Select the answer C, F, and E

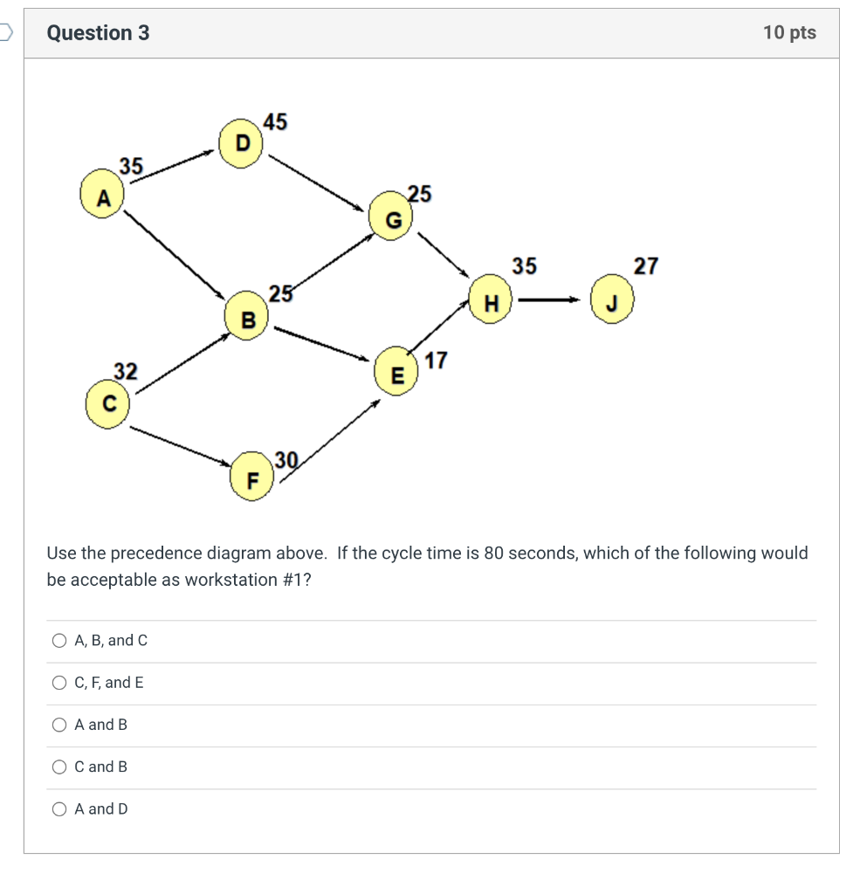pyautogui.click(x=58, y=682)
